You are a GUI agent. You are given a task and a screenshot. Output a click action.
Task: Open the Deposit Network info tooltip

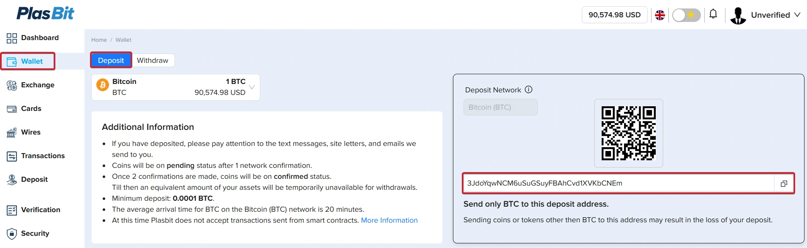(529, 89)
